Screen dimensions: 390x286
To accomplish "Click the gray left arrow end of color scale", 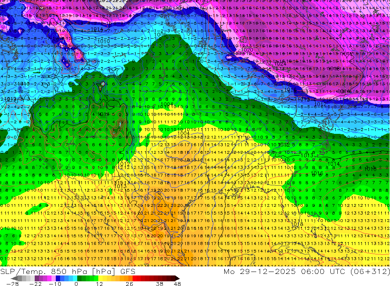I will [14, 279].
